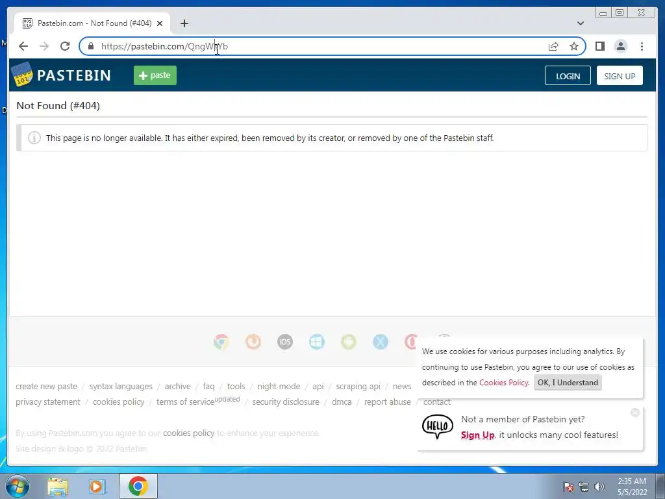Open the syntax languages footer link

tap(121, 386)
